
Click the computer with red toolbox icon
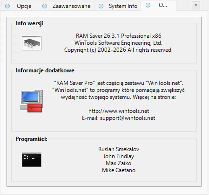pyautogui.click(x=32, y=101)
